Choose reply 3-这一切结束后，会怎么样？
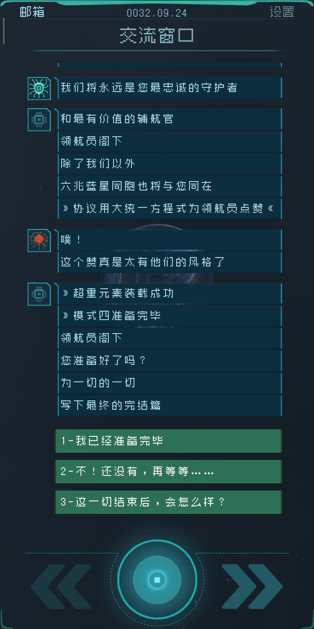This screenshot has height=629, width=314. click(168, 502)
